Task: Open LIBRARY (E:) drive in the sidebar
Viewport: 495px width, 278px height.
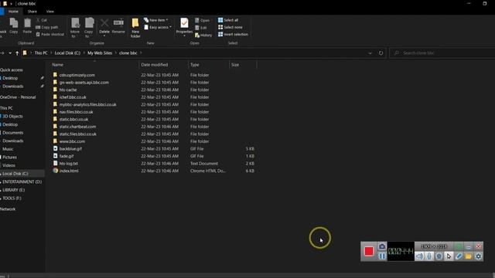Action: 14,190
